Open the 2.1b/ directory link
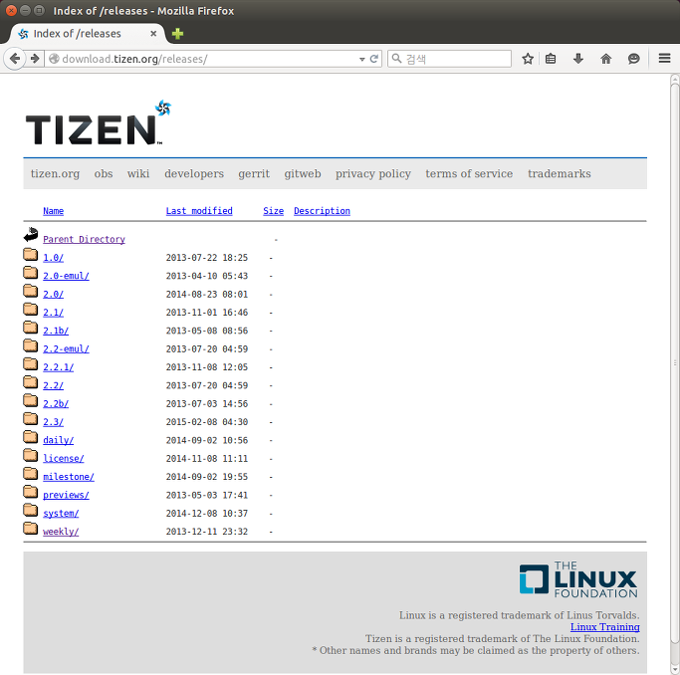The height and width of the screenshot is (675, 680). pos(56,331)
